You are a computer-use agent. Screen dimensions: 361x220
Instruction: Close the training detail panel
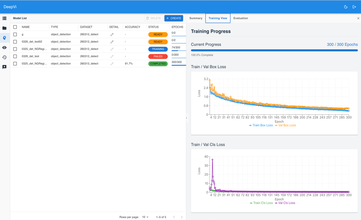pyautogui.click(x=358, y=18)
